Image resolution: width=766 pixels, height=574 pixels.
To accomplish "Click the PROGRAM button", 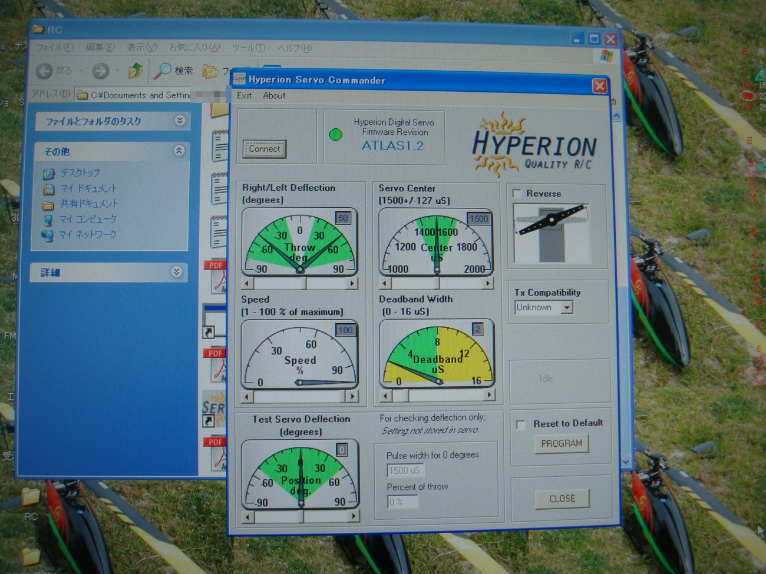I will pyautogui.click(x=562, y=443).
